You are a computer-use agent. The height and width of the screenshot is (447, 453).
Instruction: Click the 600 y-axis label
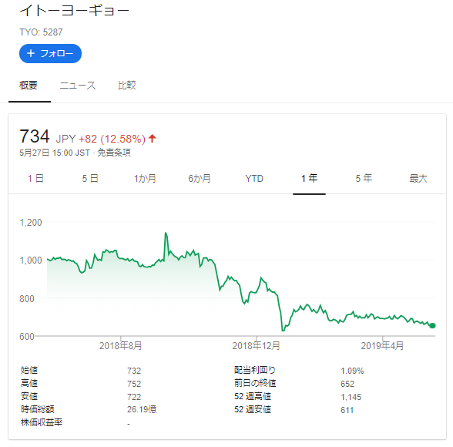coord(27,336)
